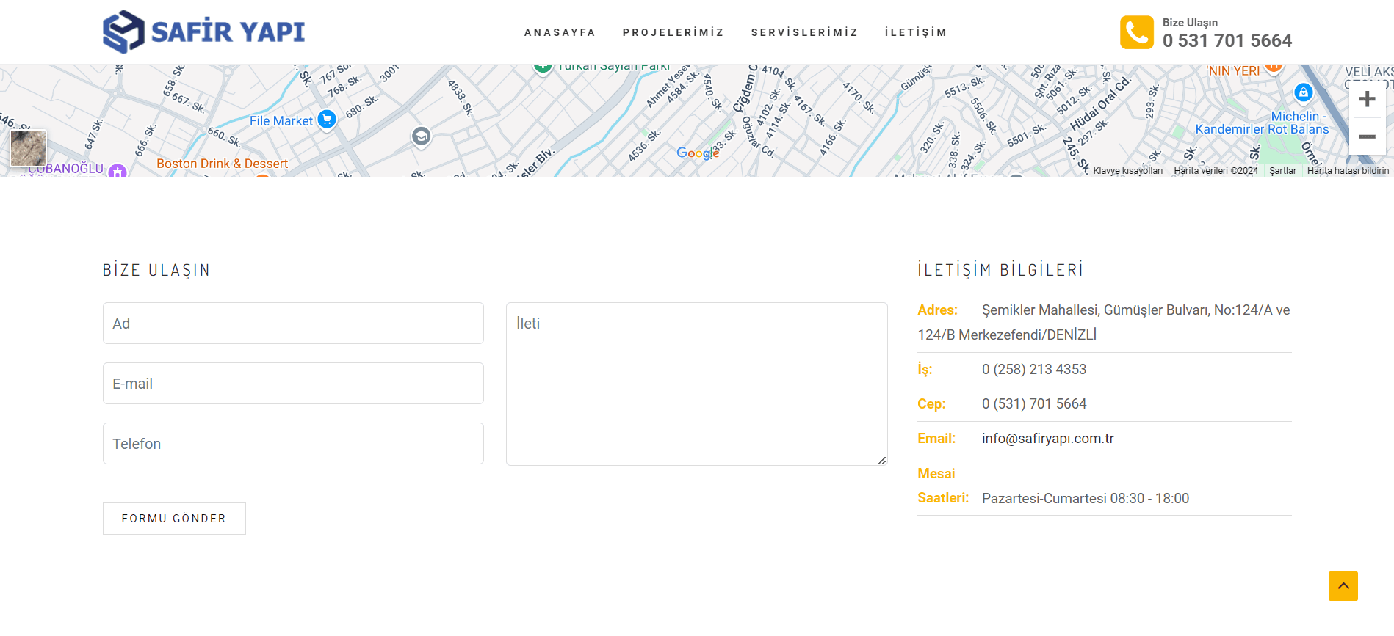Click the email info@safiryapı.com.tr

(x=1047, y=439)
